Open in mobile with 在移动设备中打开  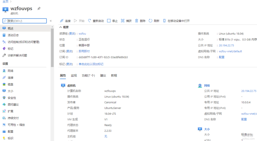pyautogui.click(x=176, y=21)
